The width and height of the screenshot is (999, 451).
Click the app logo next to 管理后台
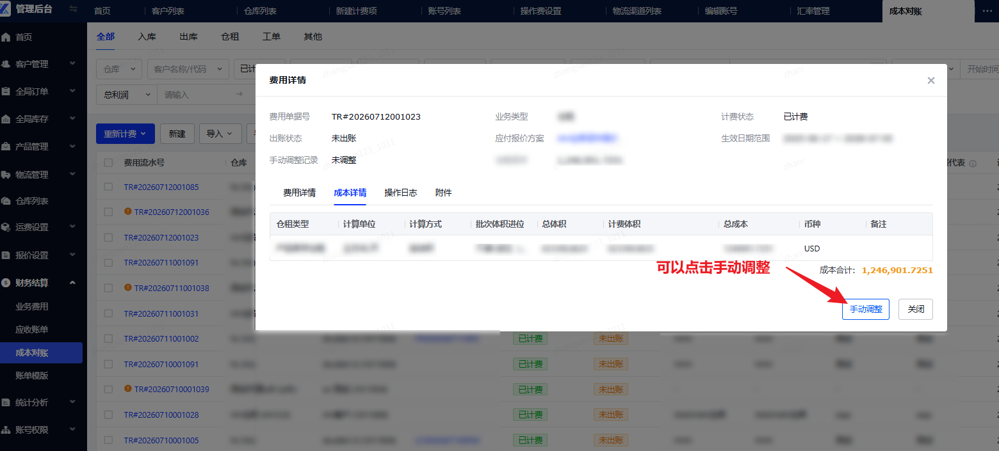5,9
